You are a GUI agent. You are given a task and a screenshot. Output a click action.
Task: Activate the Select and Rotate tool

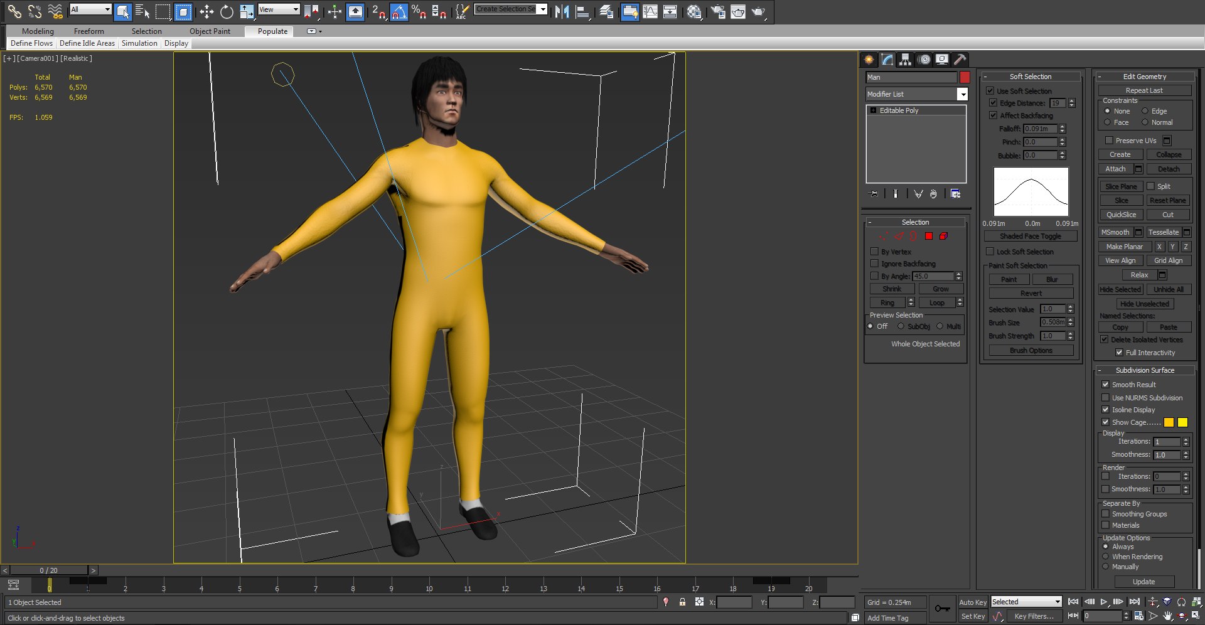(227, 11)
